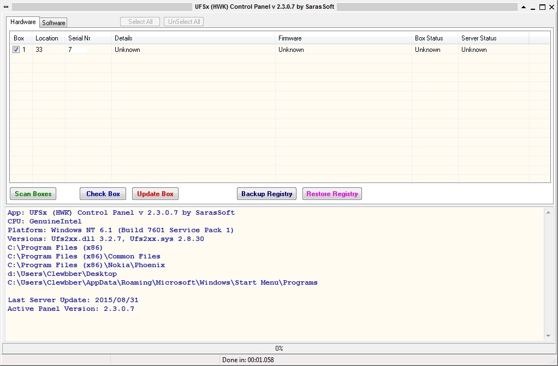Click the Backup Registry button
Screen dimensions: 558x366
266,194
